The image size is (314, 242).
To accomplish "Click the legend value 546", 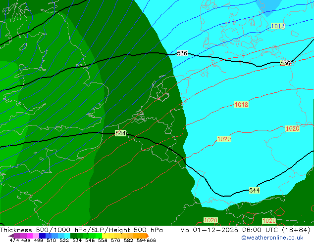I will point(90,240).
